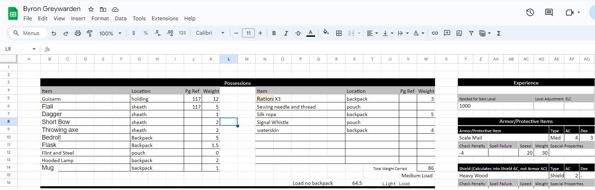Image resolution: width=595 pixels, height=190 pixels.
Task: Expand the horizontal align dropdown
Action: [376, 33]
